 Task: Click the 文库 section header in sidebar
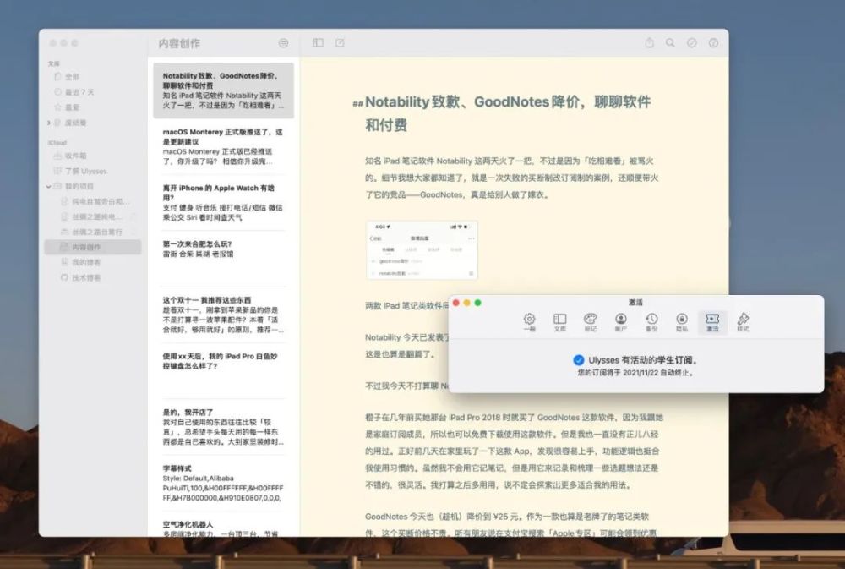pos(54,63)
